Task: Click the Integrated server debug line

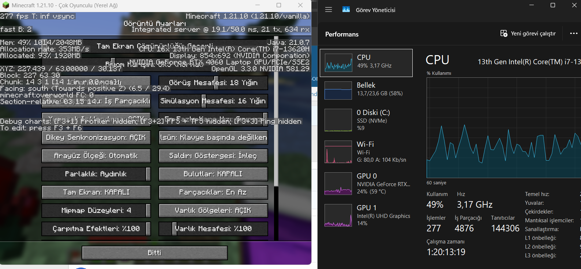Action: [x=221, y=30]
